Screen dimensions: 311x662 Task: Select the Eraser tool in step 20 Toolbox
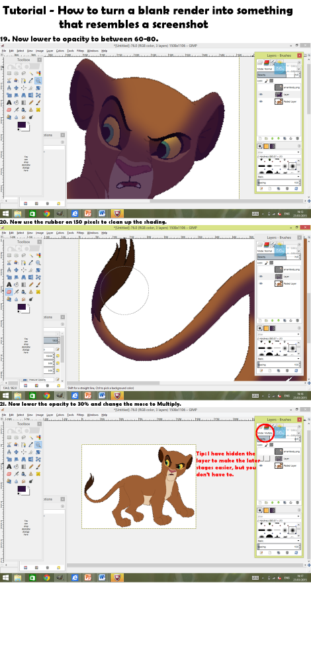pyautogui.click(x=9, y=292)
